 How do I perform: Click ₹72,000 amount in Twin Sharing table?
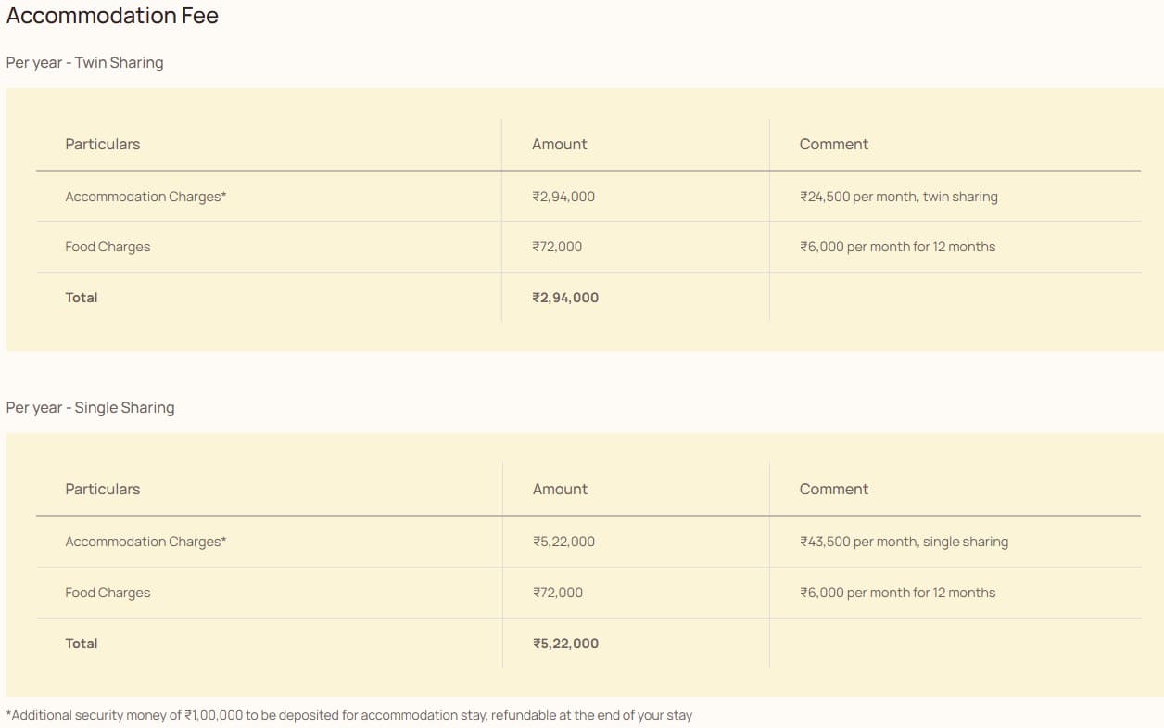(557, 247)
